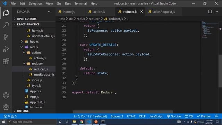Open the Explorer view in activity bar

[6, 13]
